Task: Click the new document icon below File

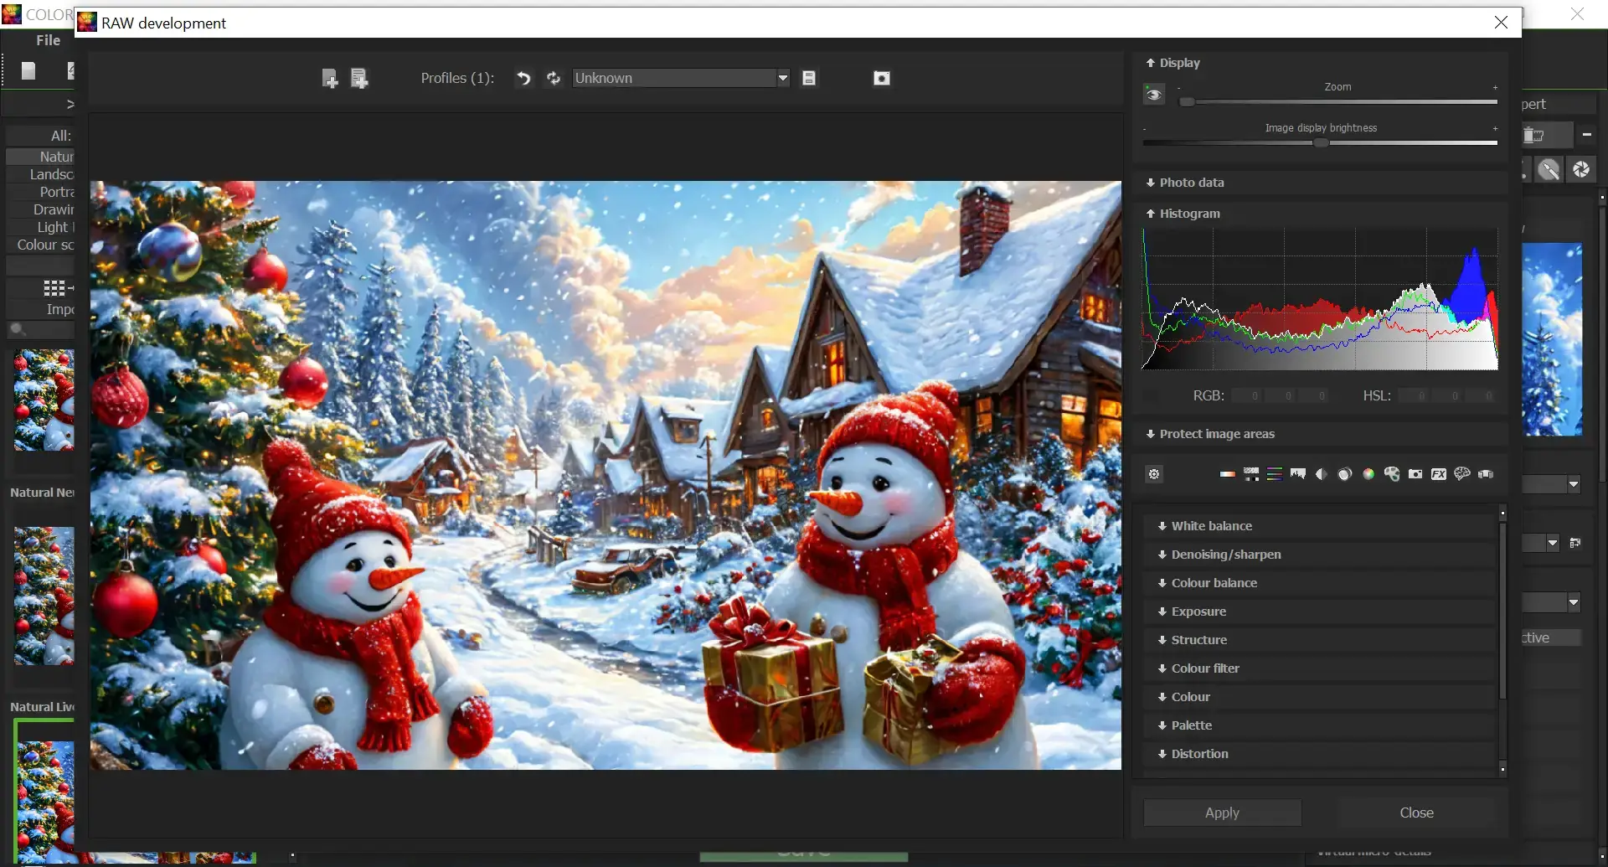Action: pos(28,71)
